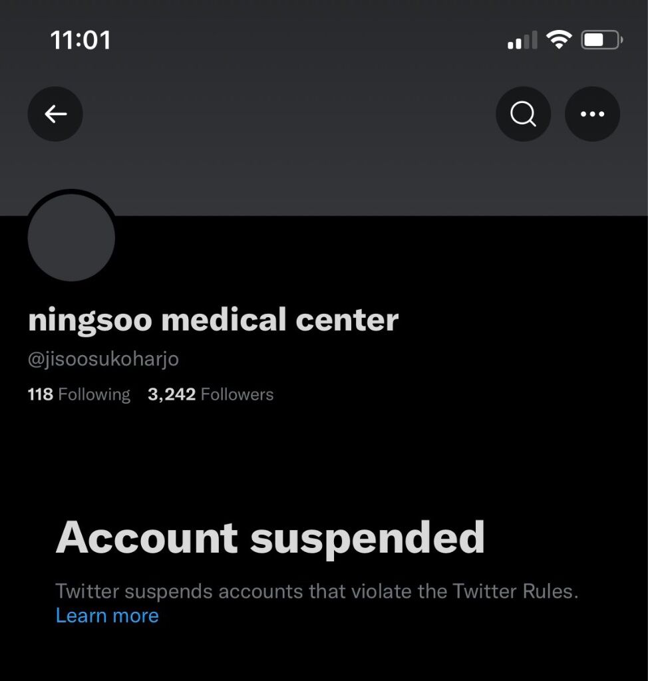Tap the cellular signal strength icon
The width and height of the screenshot is (648, 681).
tap(522, 40)
